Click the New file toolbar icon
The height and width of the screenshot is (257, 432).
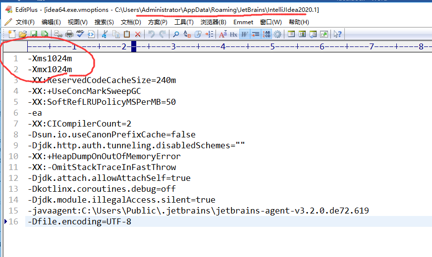[12, 34]
